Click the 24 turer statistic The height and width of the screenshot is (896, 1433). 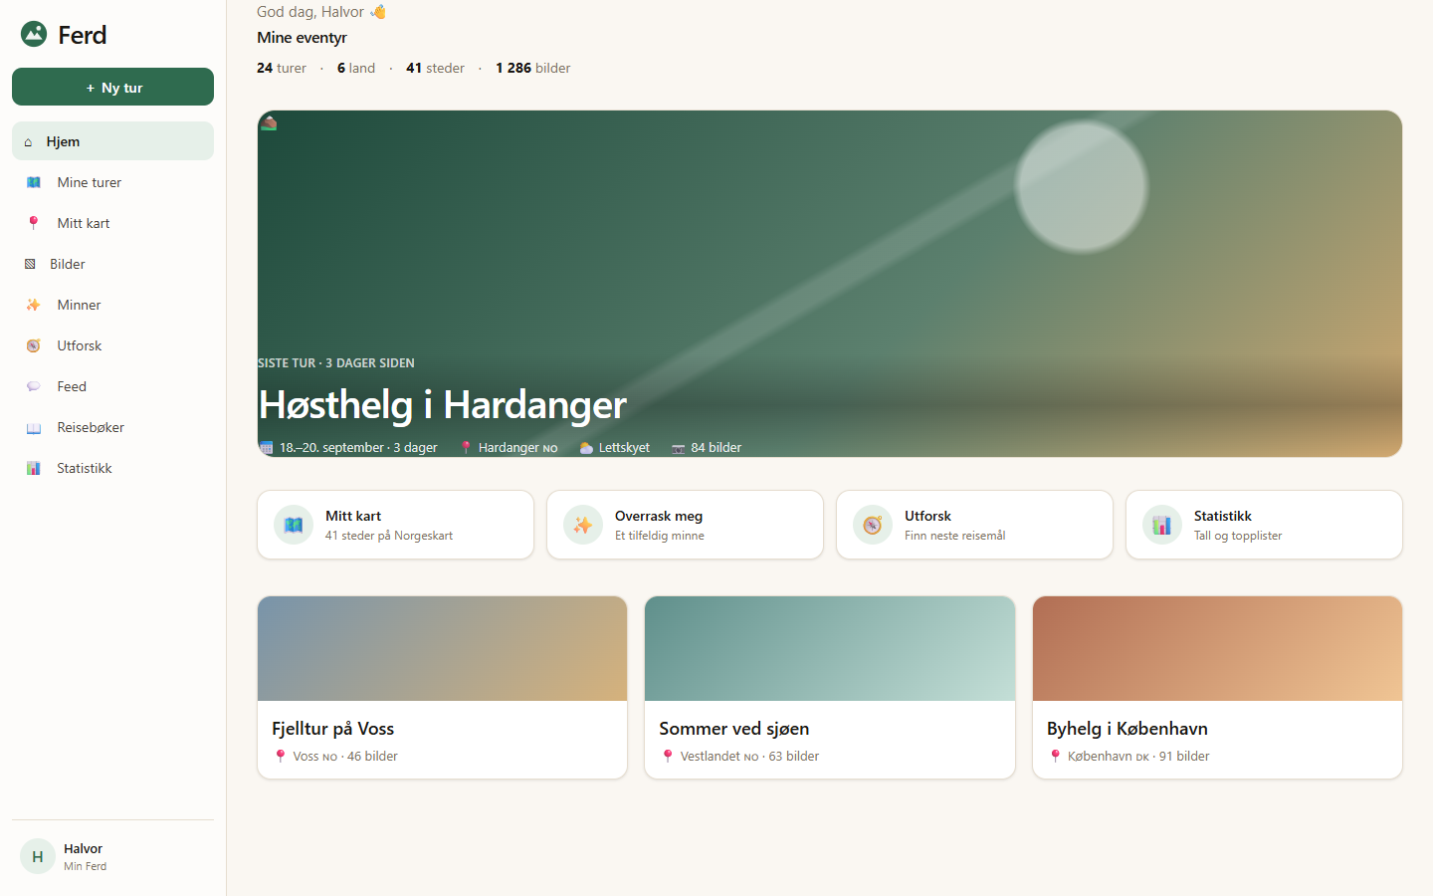pyautogui.click(x=282, y=68)
